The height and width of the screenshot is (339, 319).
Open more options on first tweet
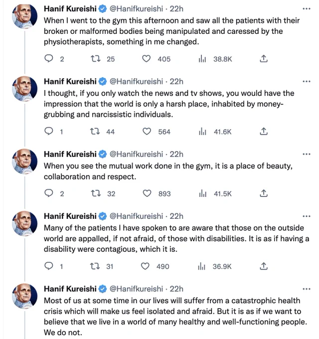click(x=307, y=9)
